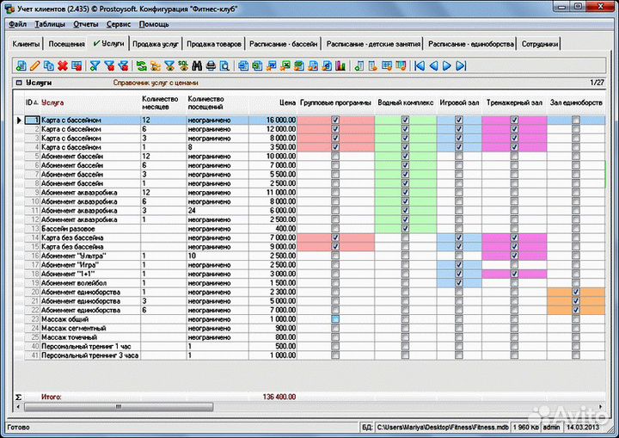Click the printer icon in toolbar
This screenshot has width=619, height=438.
pyautogui.click(x=211, y=65)
